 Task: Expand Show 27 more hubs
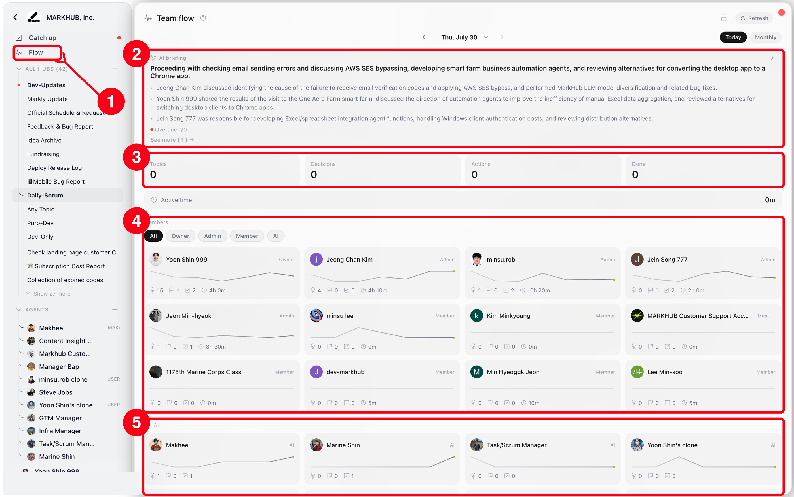48,294
